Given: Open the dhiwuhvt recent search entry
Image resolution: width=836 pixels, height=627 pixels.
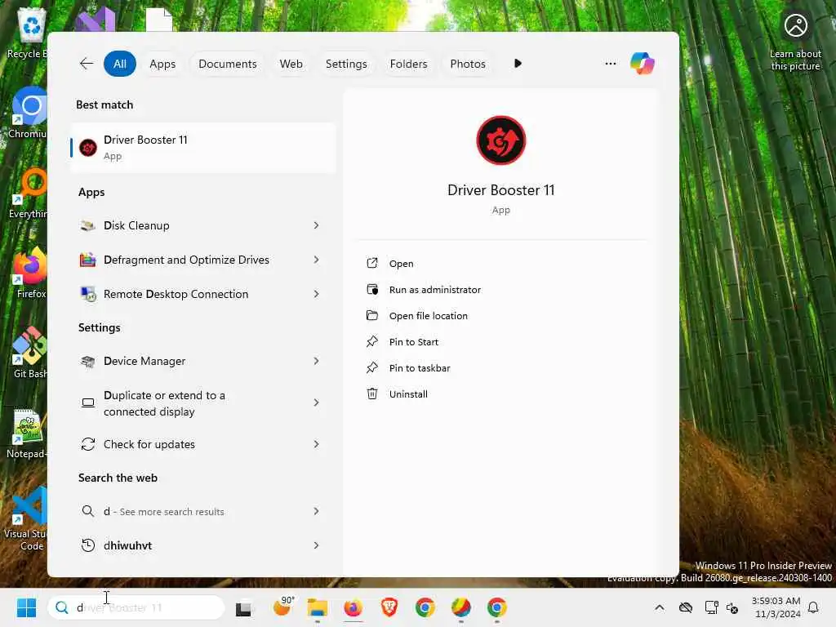Looking at the screenshot, I should click(x=203, y=545).
